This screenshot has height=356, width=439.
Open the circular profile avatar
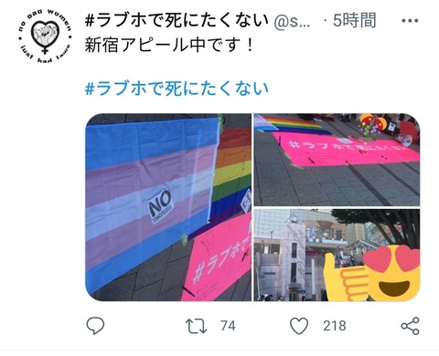click(45, 36)
